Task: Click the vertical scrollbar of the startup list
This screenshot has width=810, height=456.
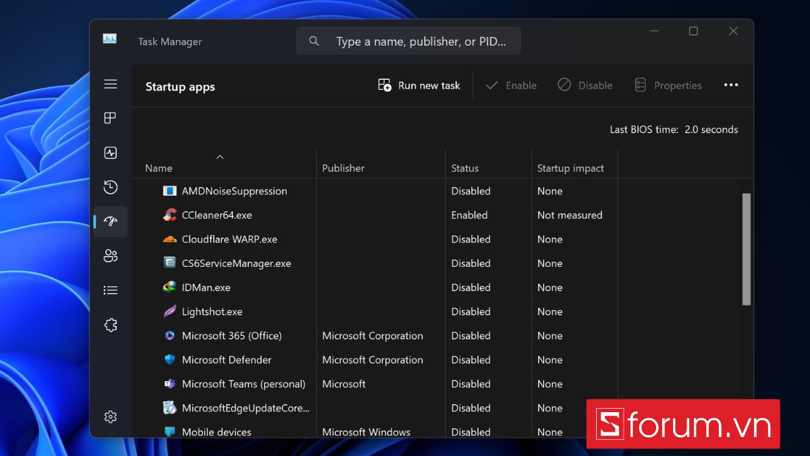Action: pos(746,249)
